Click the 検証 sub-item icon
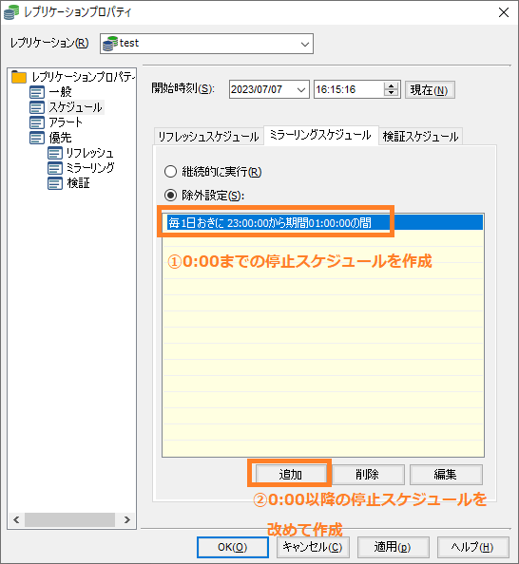 55,183
